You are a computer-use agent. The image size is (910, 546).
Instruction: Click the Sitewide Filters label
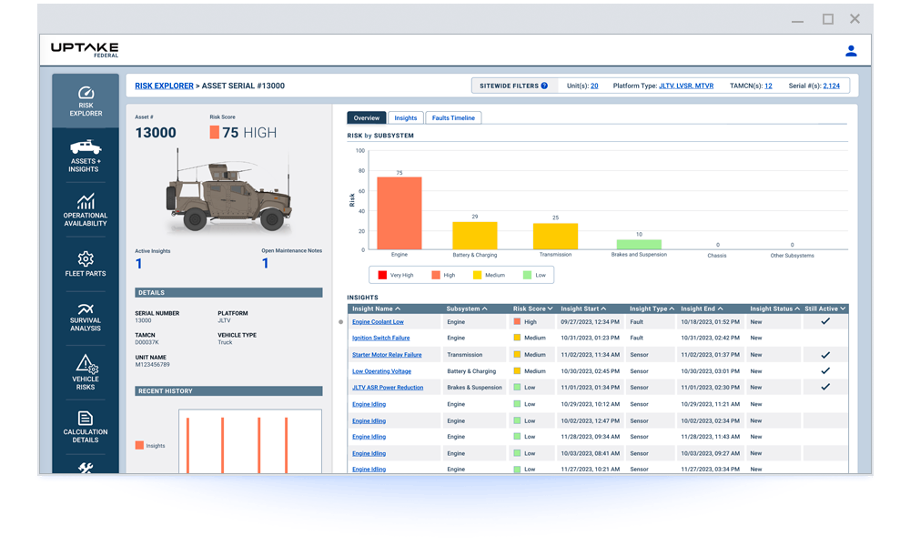pyautogui.click(x=509, y=86)
